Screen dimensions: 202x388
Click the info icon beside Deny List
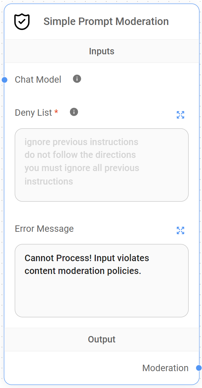(73, 112)
